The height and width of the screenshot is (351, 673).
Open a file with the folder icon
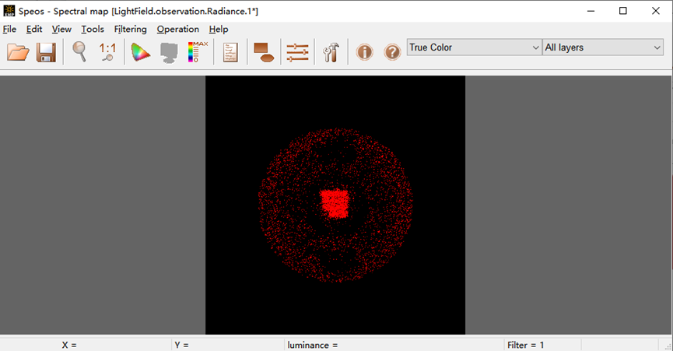tap(18, 52)
